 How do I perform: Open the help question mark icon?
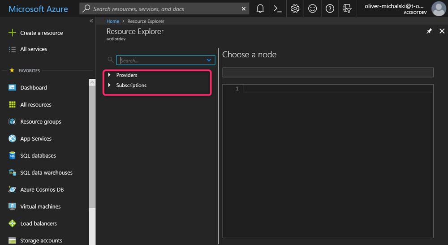click(x=330, y=9)
